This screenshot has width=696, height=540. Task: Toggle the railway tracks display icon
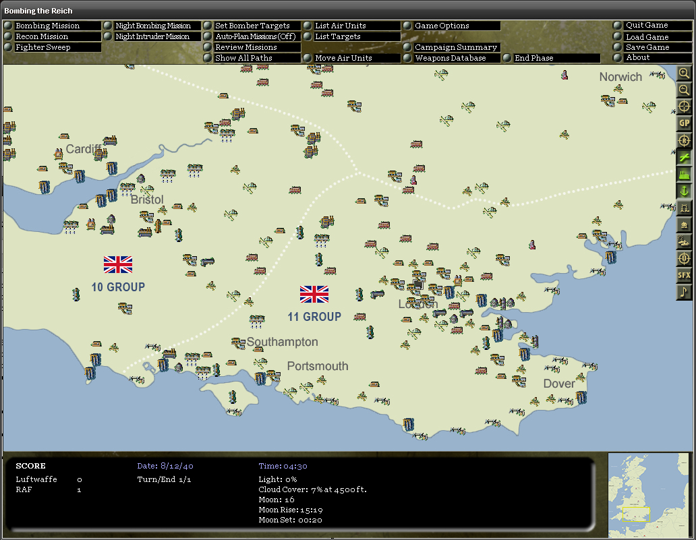(684, 208)
